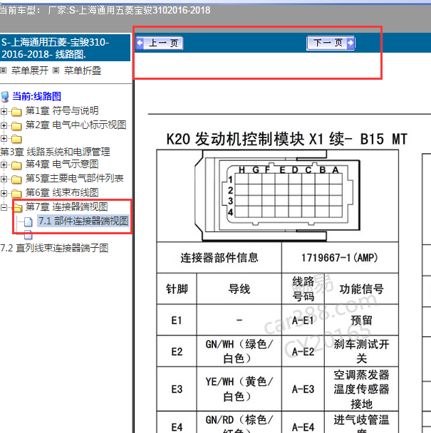Click the 功能信号 column header
The image size is (431, 433).
coord(361,289)
